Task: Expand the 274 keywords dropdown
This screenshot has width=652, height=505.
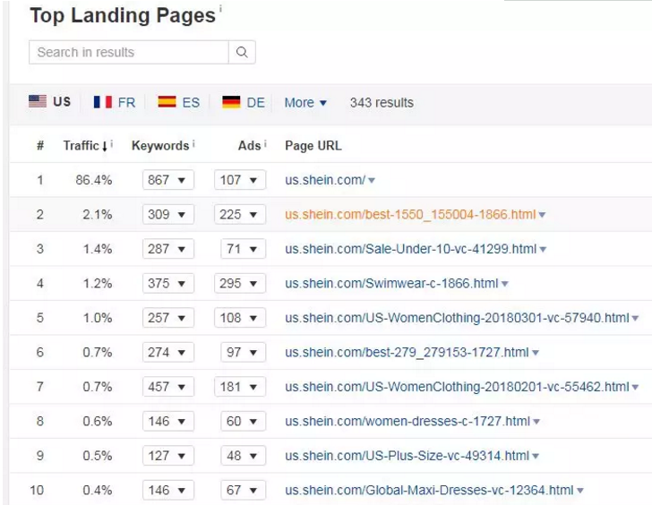Action: (x=168, y=353)
